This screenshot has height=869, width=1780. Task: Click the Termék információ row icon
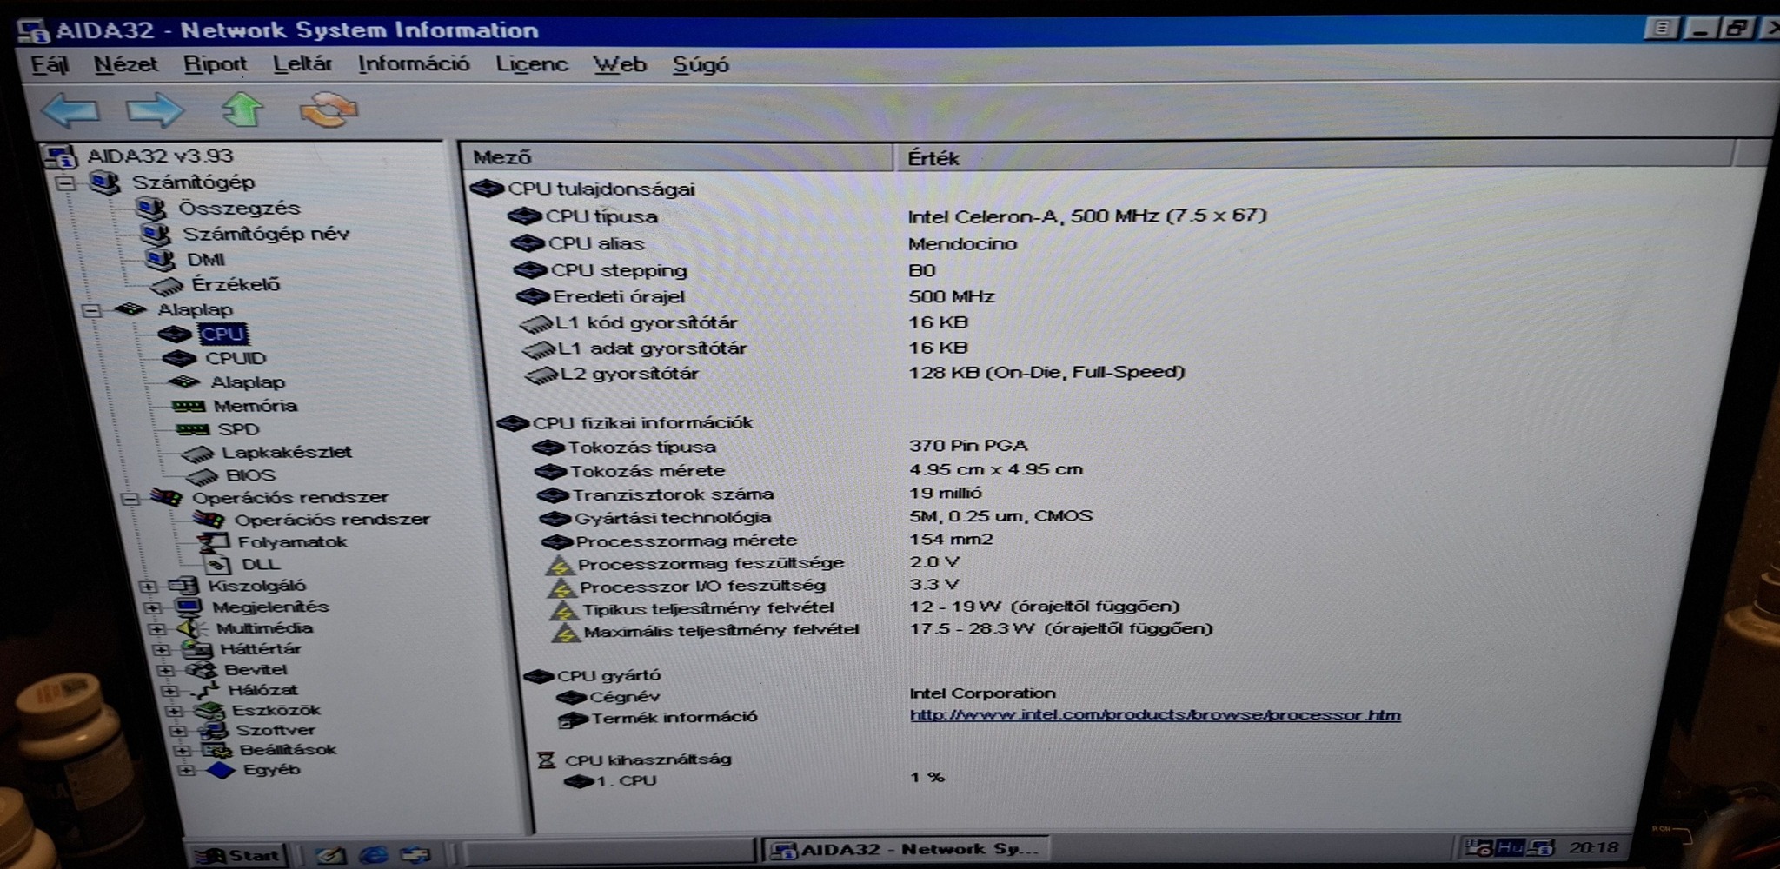pyautogui.click(x=572, y=719)
